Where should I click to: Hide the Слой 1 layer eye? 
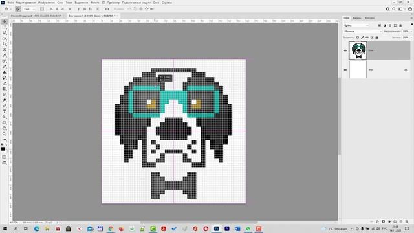coord(345,50)
